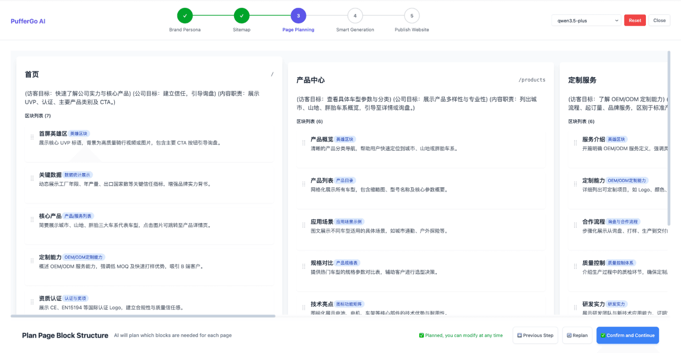681x353 pixels.
Task: Click the green Planned status check icon
Action: click(421, 335)
